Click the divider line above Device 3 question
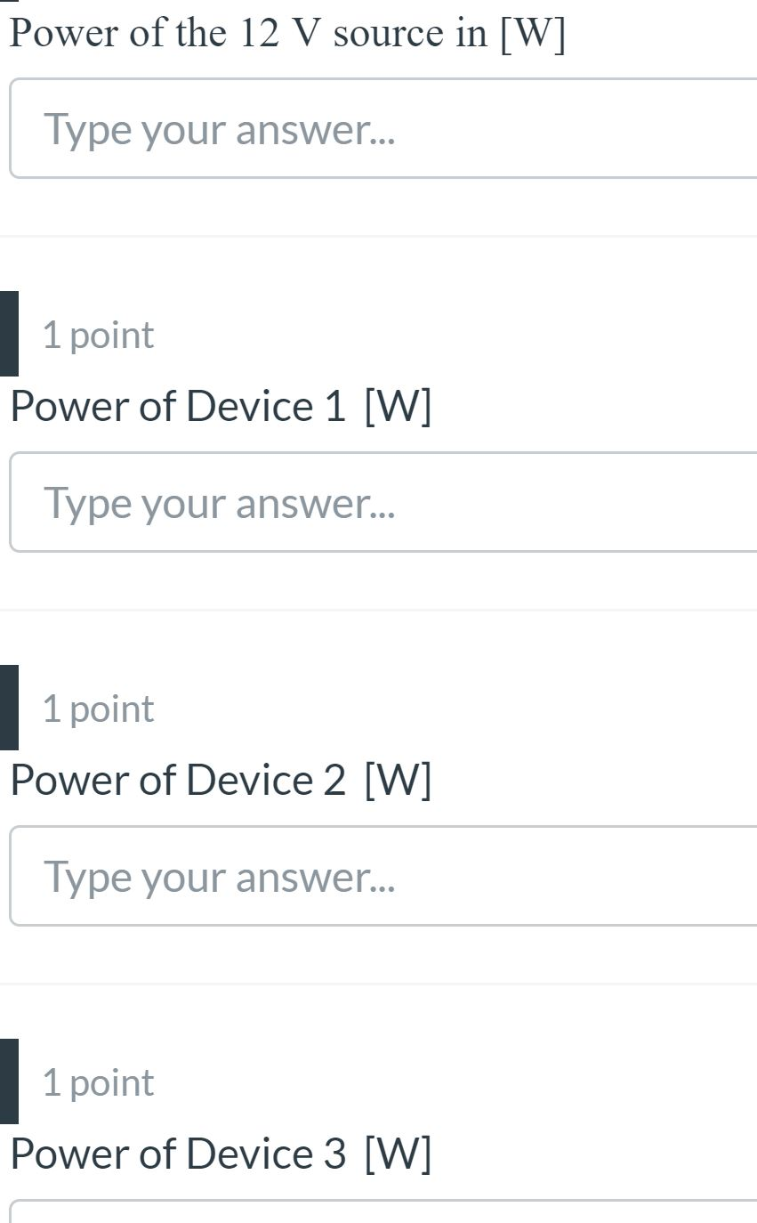Viewport: 757px width, 1223px height. point(378,984)
